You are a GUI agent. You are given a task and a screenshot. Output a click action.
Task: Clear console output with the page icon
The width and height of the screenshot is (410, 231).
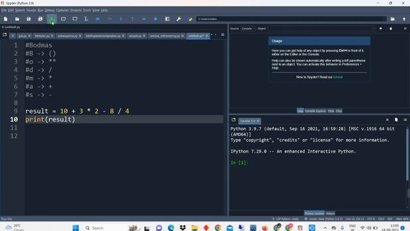coord(396,120)
